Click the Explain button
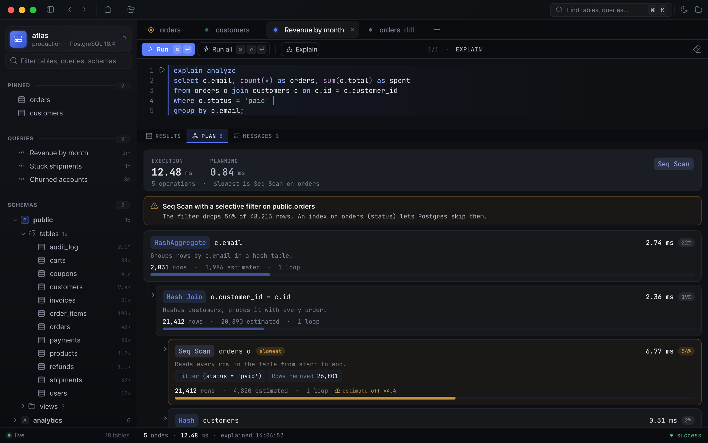708x443 pixels. point(300,49)
